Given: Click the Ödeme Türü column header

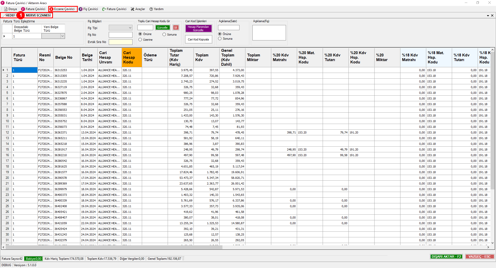Looking at the screenshot, I should click(x=155, y=57).
